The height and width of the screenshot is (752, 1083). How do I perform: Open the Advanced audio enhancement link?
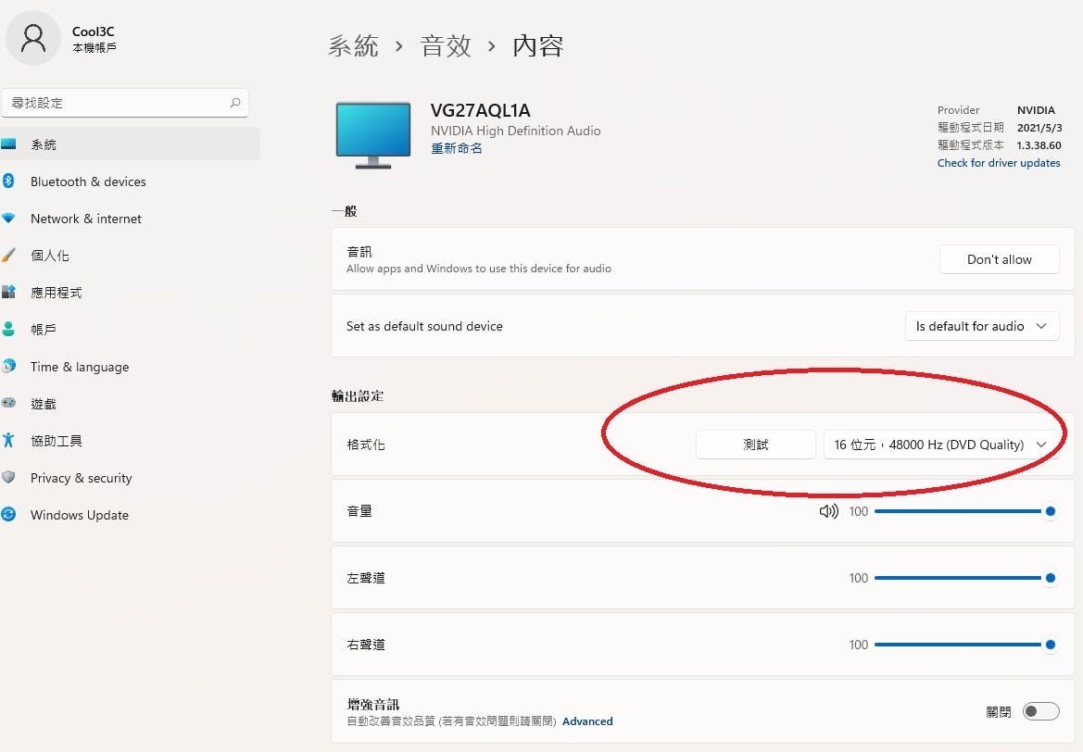click(x=587, y=721)
